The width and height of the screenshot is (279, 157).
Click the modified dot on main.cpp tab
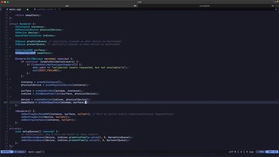(27, 10)
